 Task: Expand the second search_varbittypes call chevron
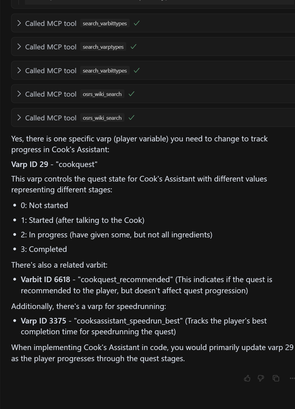click(19, 71)
